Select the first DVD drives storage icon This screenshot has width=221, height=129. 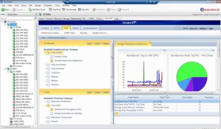pos(14,58)
